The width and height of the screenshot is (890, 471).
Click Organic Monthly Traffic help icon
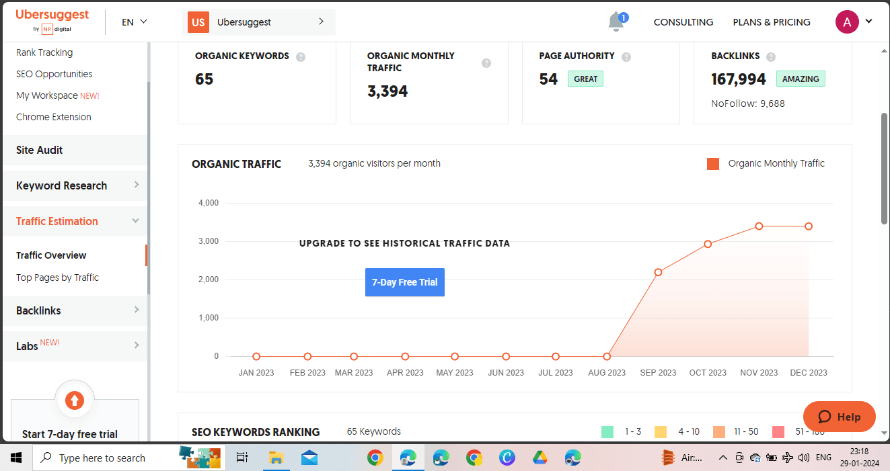point(486,62)
